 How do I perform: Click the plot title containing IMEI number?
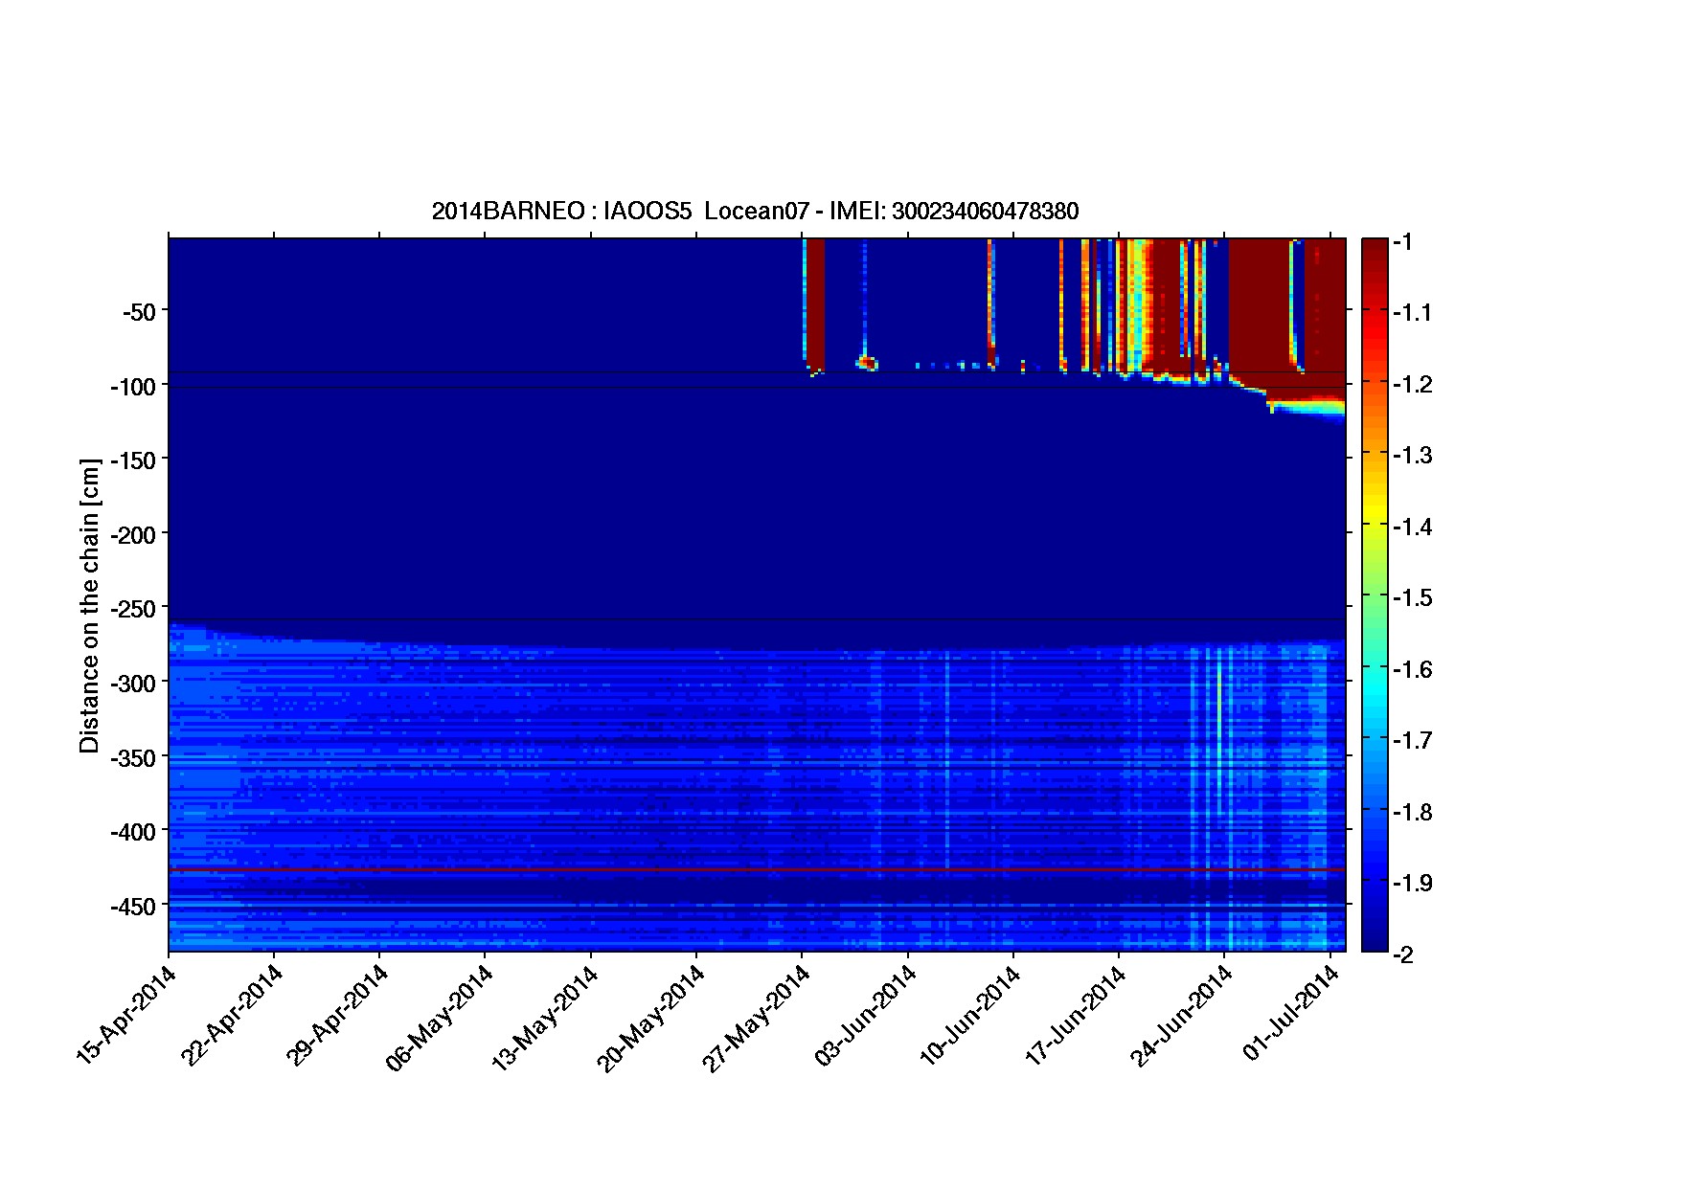[755, 212]
